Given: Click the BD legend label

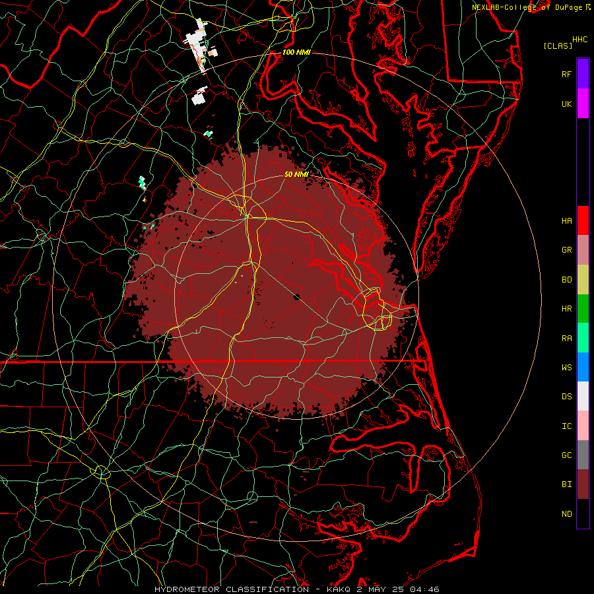Looking at the screenshot, I should pos(566,280).
